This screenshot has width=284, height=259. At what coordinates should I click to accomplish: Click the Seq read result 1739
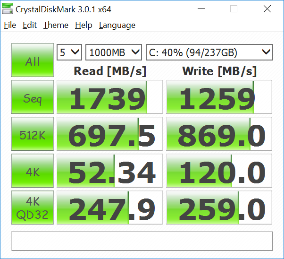coord(109,97)
